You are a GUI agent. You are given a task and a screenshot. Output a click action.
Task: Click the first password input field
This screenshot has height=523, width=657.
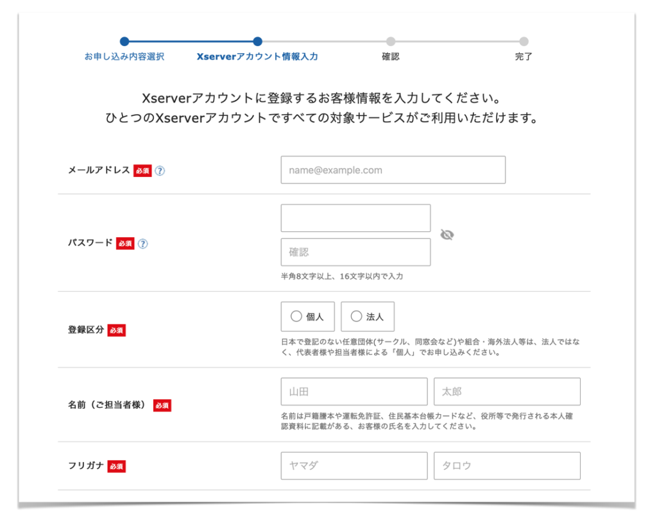(x=355, y=218)
